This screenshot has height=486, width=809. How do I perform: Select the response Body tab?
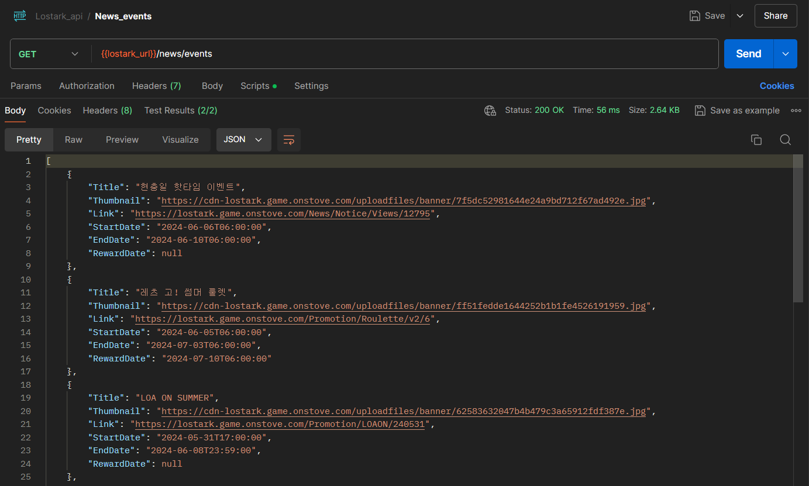pyautogui.click(x=15, y=111)
